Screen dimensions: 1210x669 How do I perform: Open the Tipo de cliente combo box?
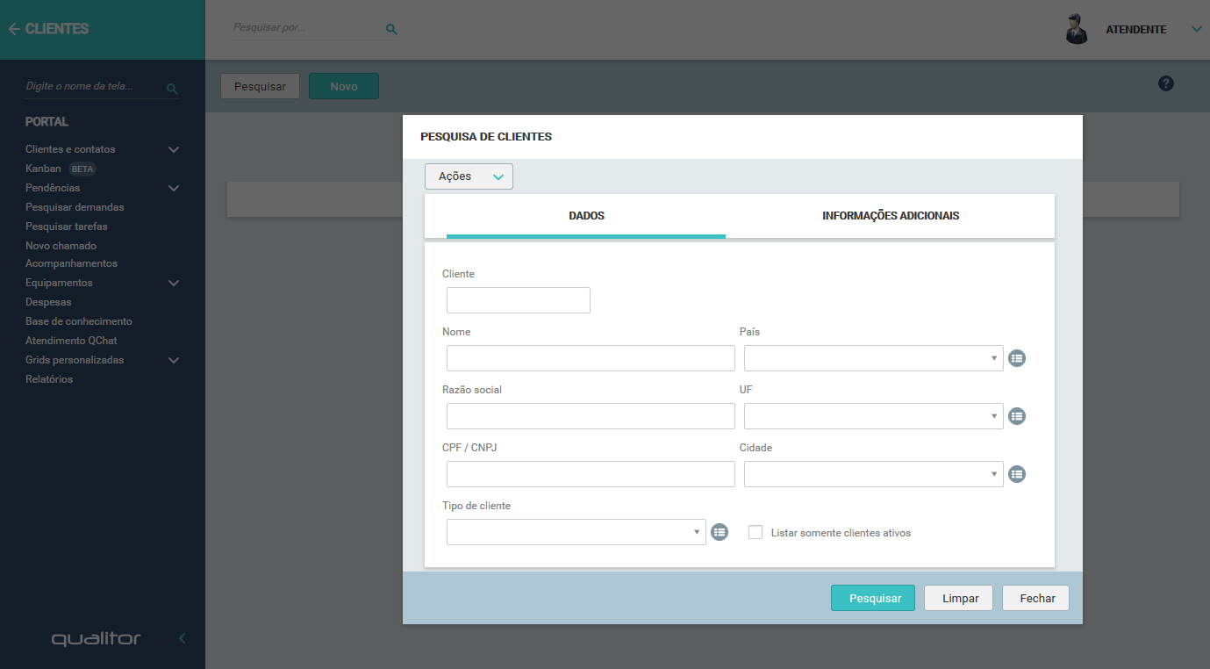coord(576,532)
